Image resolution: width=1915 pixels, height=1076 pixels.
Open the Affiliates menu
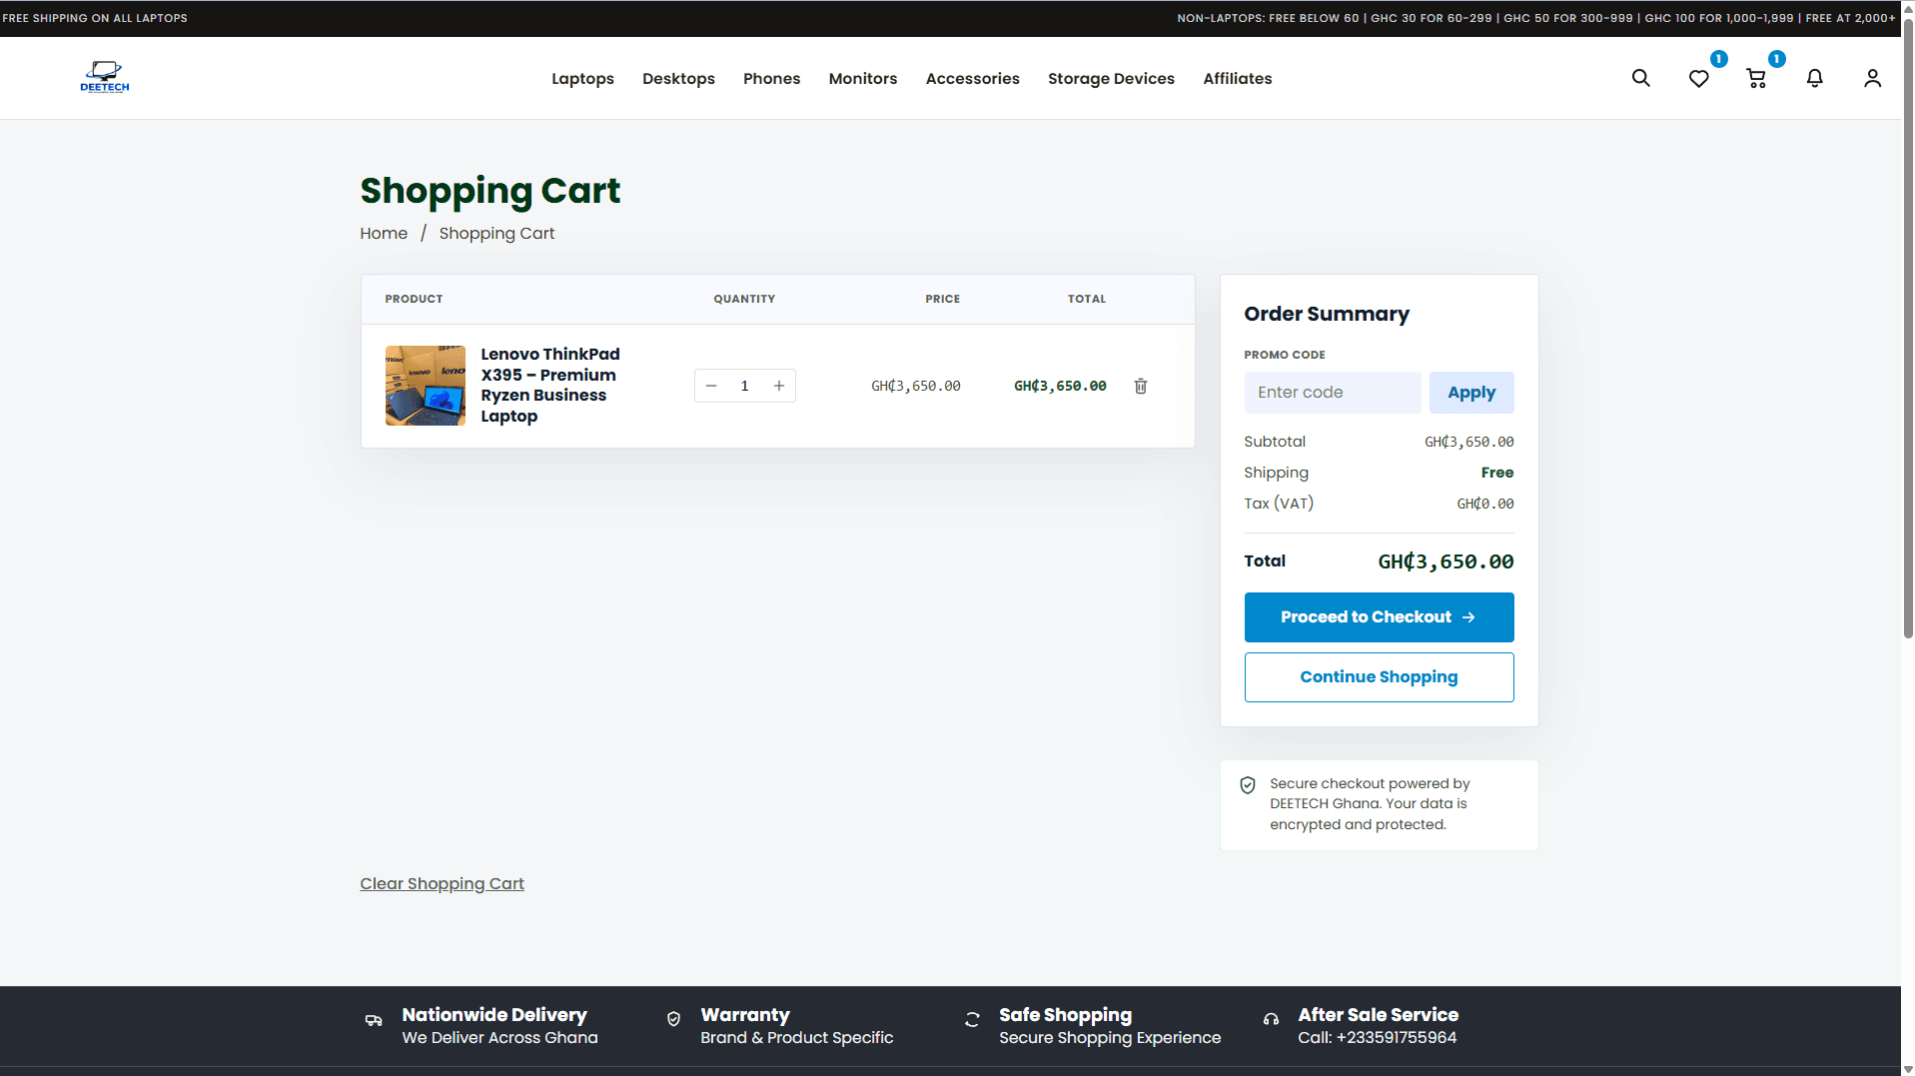(1237, 78)
